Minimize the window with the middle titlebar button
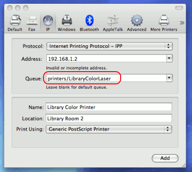192x172 pixels. [x=17, y=8]
